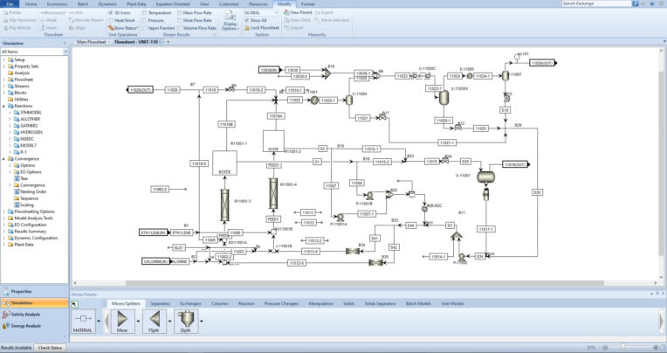Open the All Items dropdown
The height and width of the screenshot is (353, 667).
[34, 52]
